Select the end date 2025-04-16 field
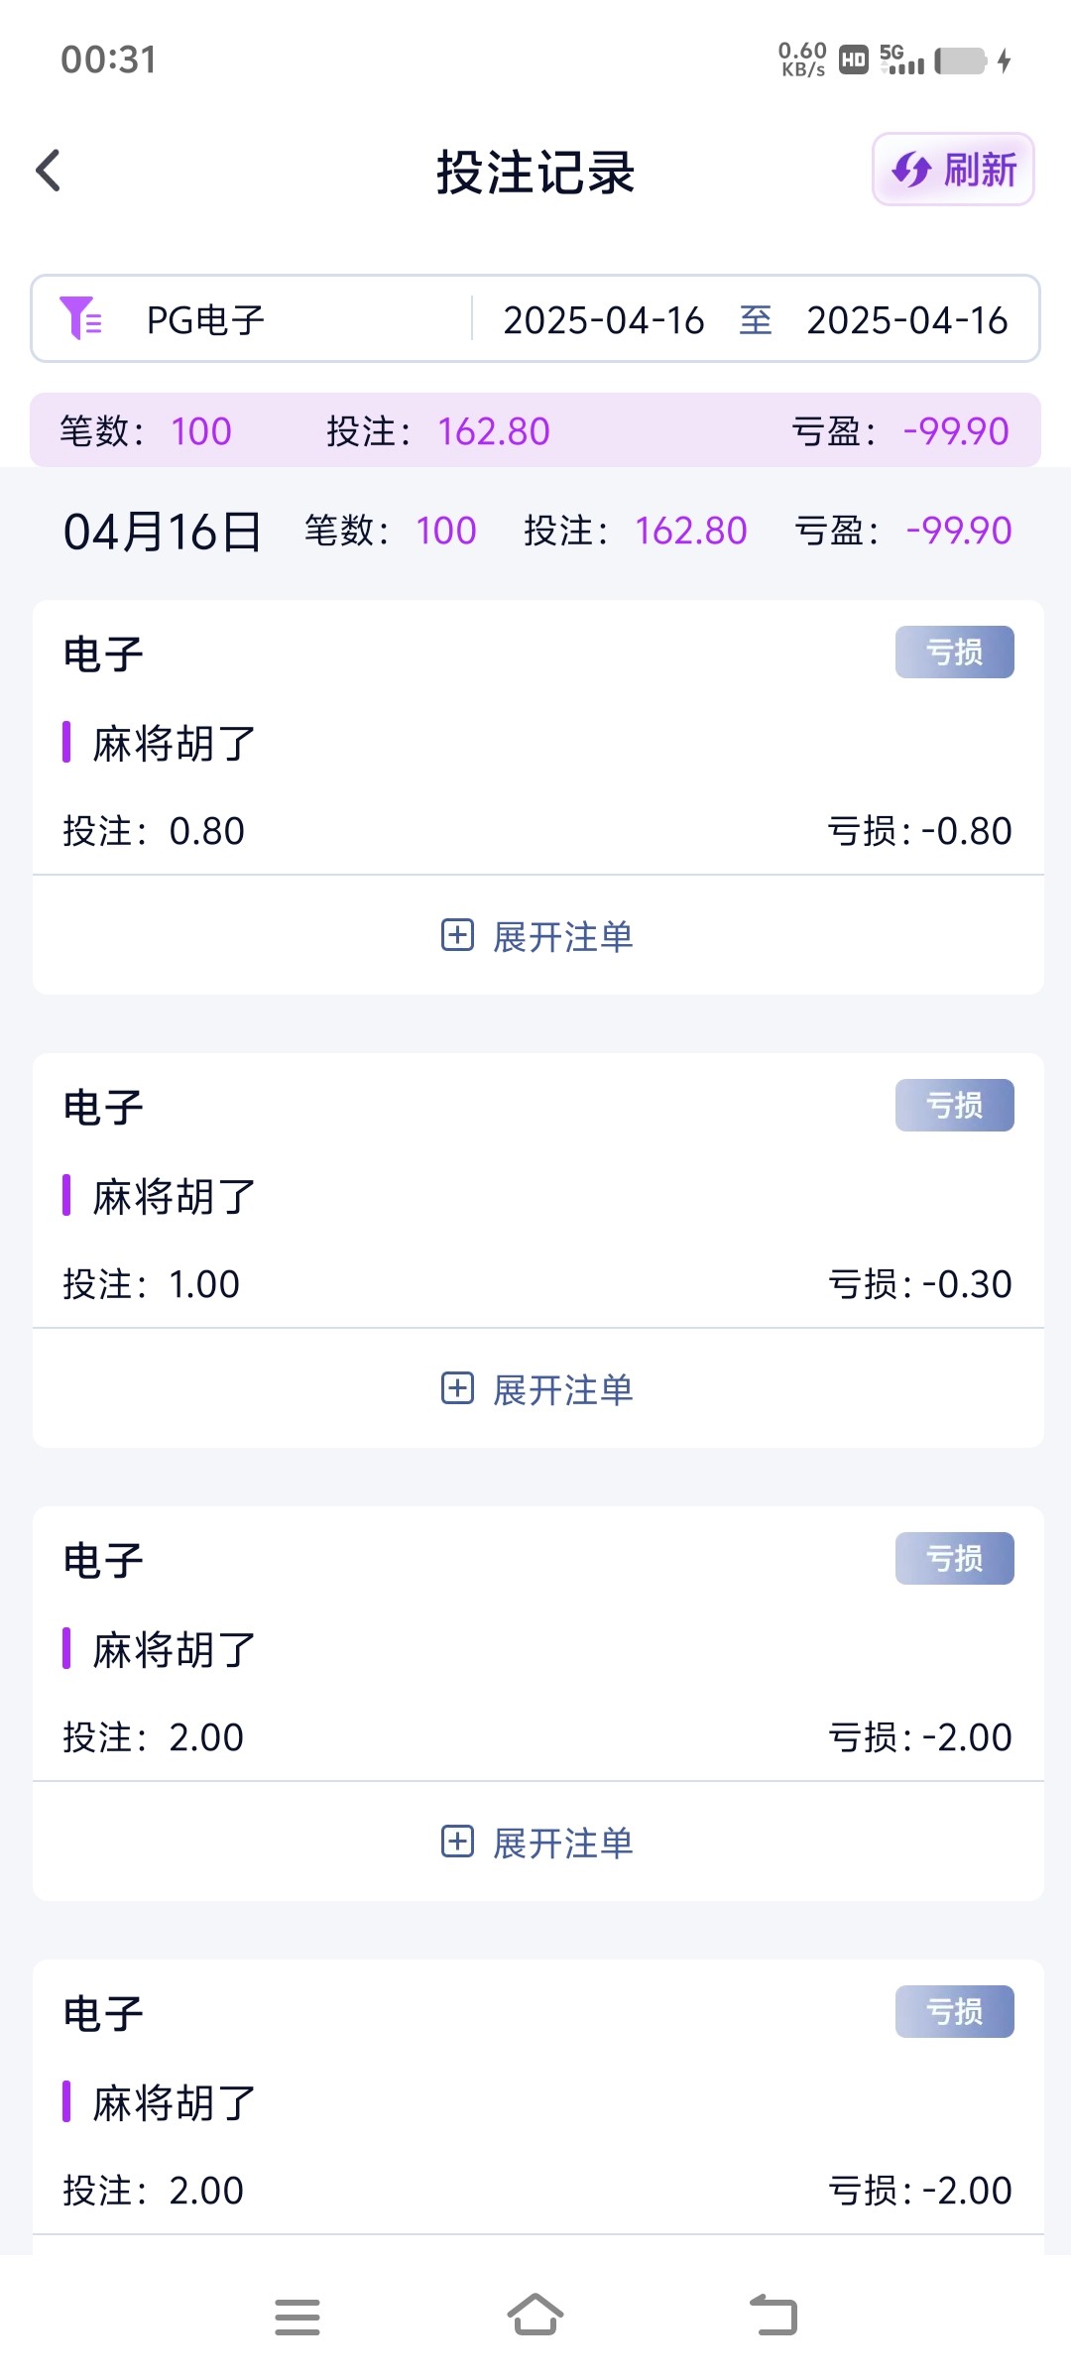Viewport: 1071px width, 2380px height. [906, 320]
